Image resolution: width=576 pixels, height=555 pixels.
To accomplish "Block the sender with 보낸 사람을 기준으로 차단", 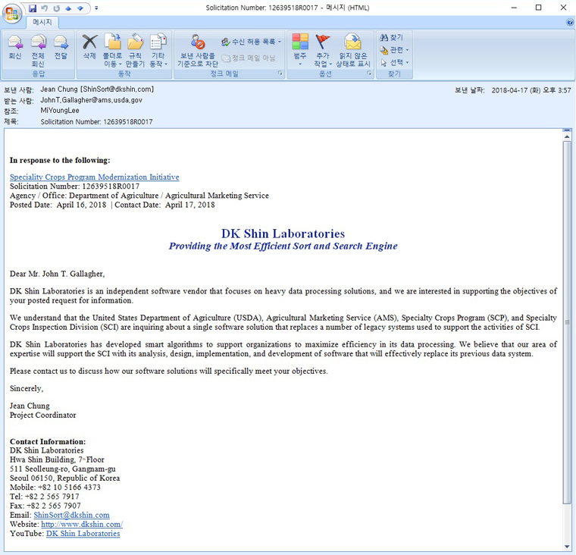I will click(197, 50).
